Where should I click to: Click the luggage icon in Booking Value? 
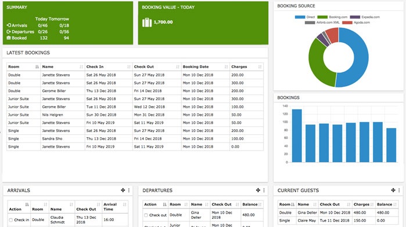click(147, 23)
